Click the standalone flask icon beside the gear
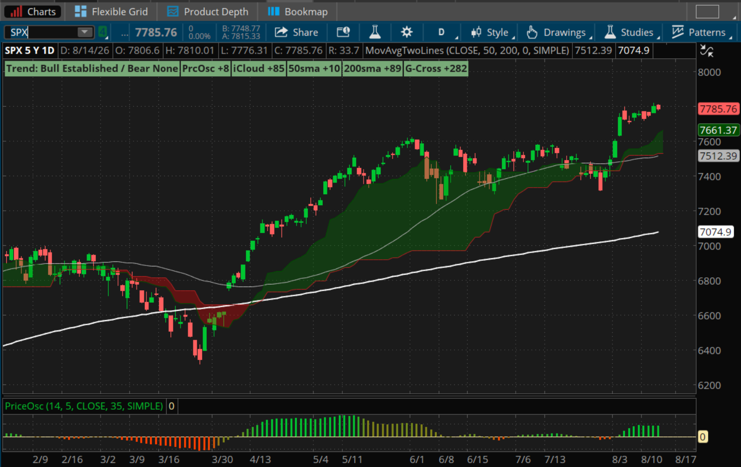The width and height of the screenshot is (741, 467). coord(375,32)
